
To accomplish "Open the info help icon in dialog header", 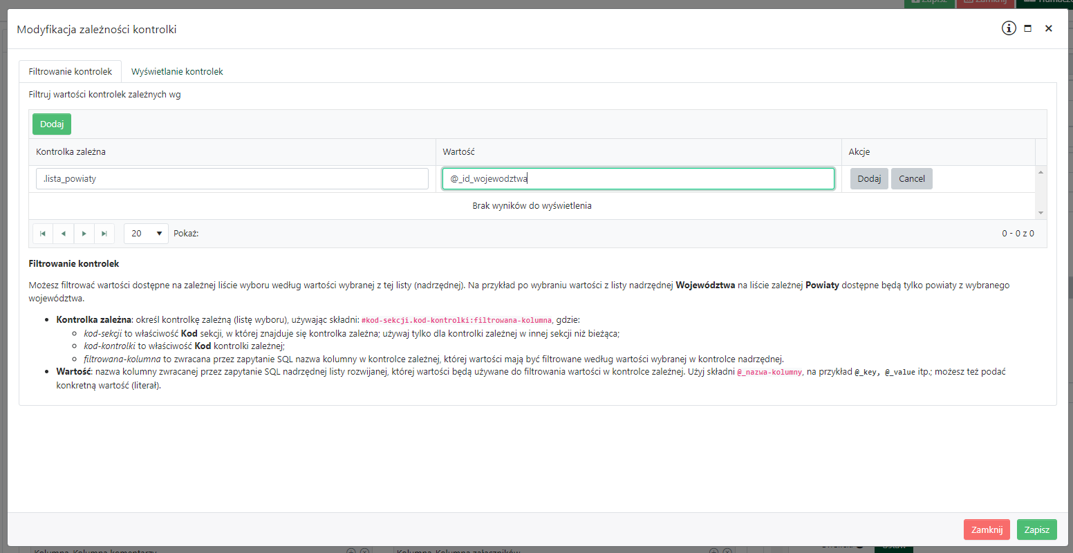I will click(1009, 28).
